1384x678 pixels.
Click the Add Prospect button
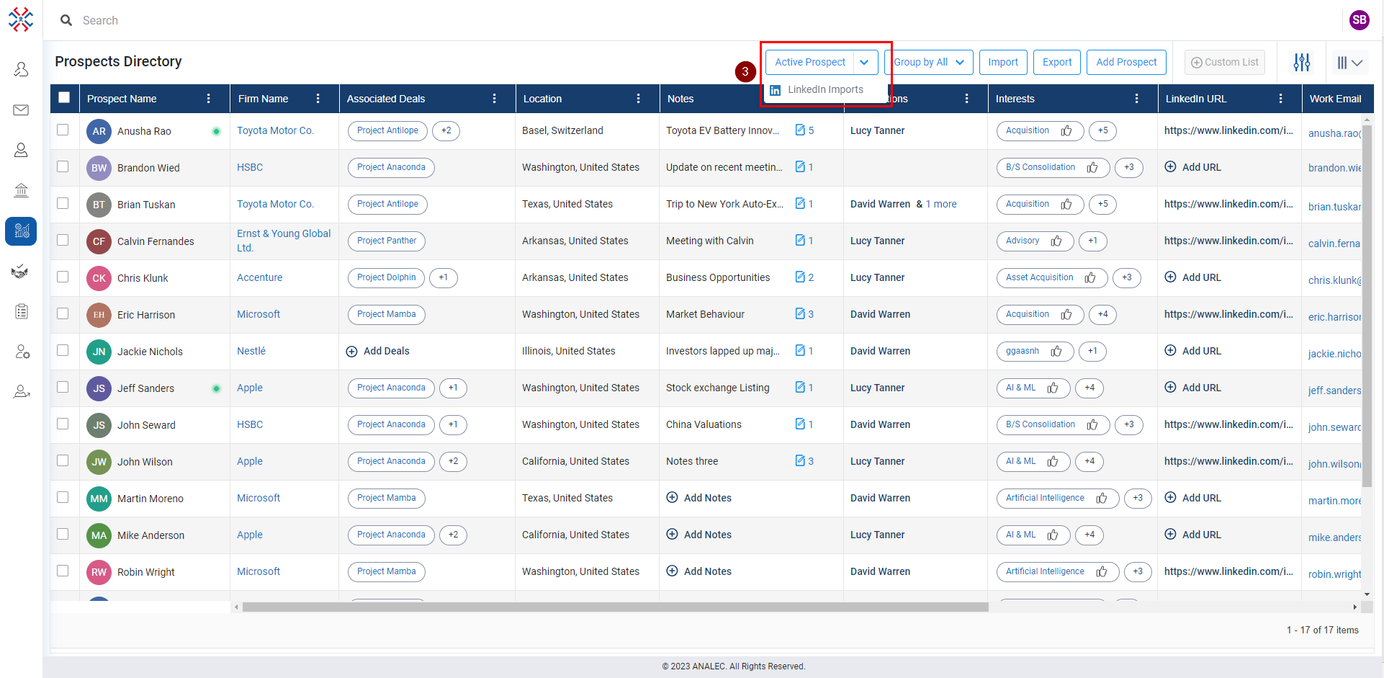[x=1126, y=62]
